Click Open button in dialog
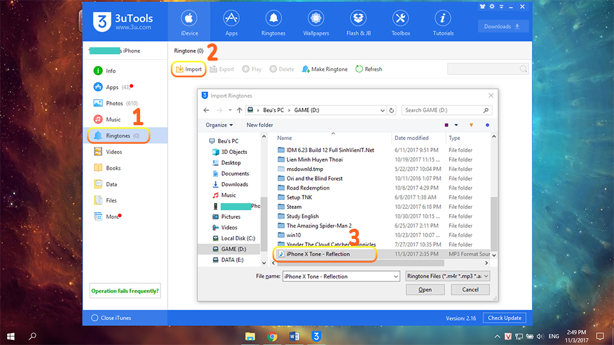The height and width of the screenshot is (345, 614). point(425,289)
